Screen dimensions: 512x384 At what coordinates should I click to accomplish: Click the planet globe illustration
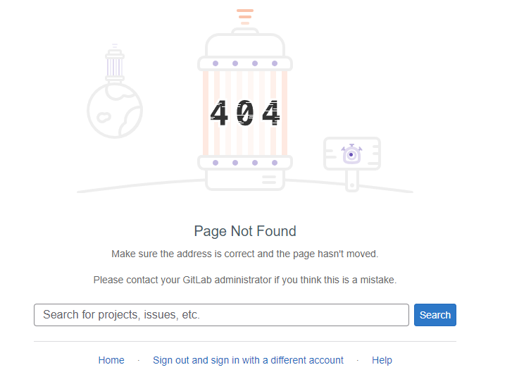(x=115, y=111)
